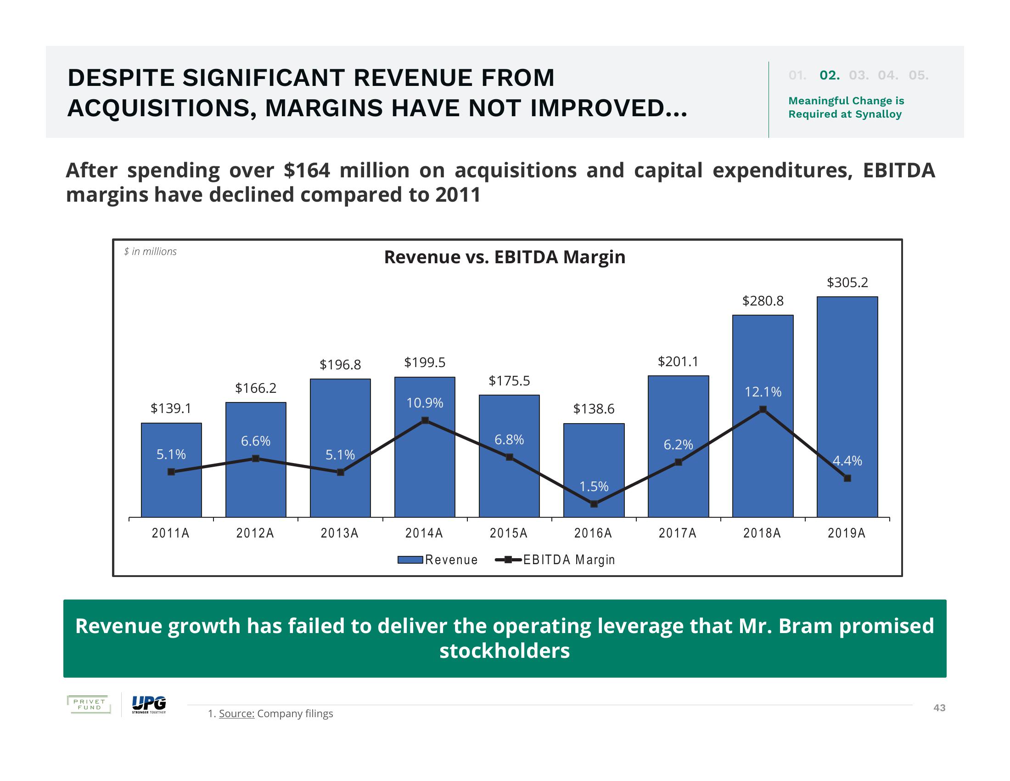1010x781 pixels.
Task: Click the 6.6% margin label
Action: pyautogui.click(x=256, y=441)
